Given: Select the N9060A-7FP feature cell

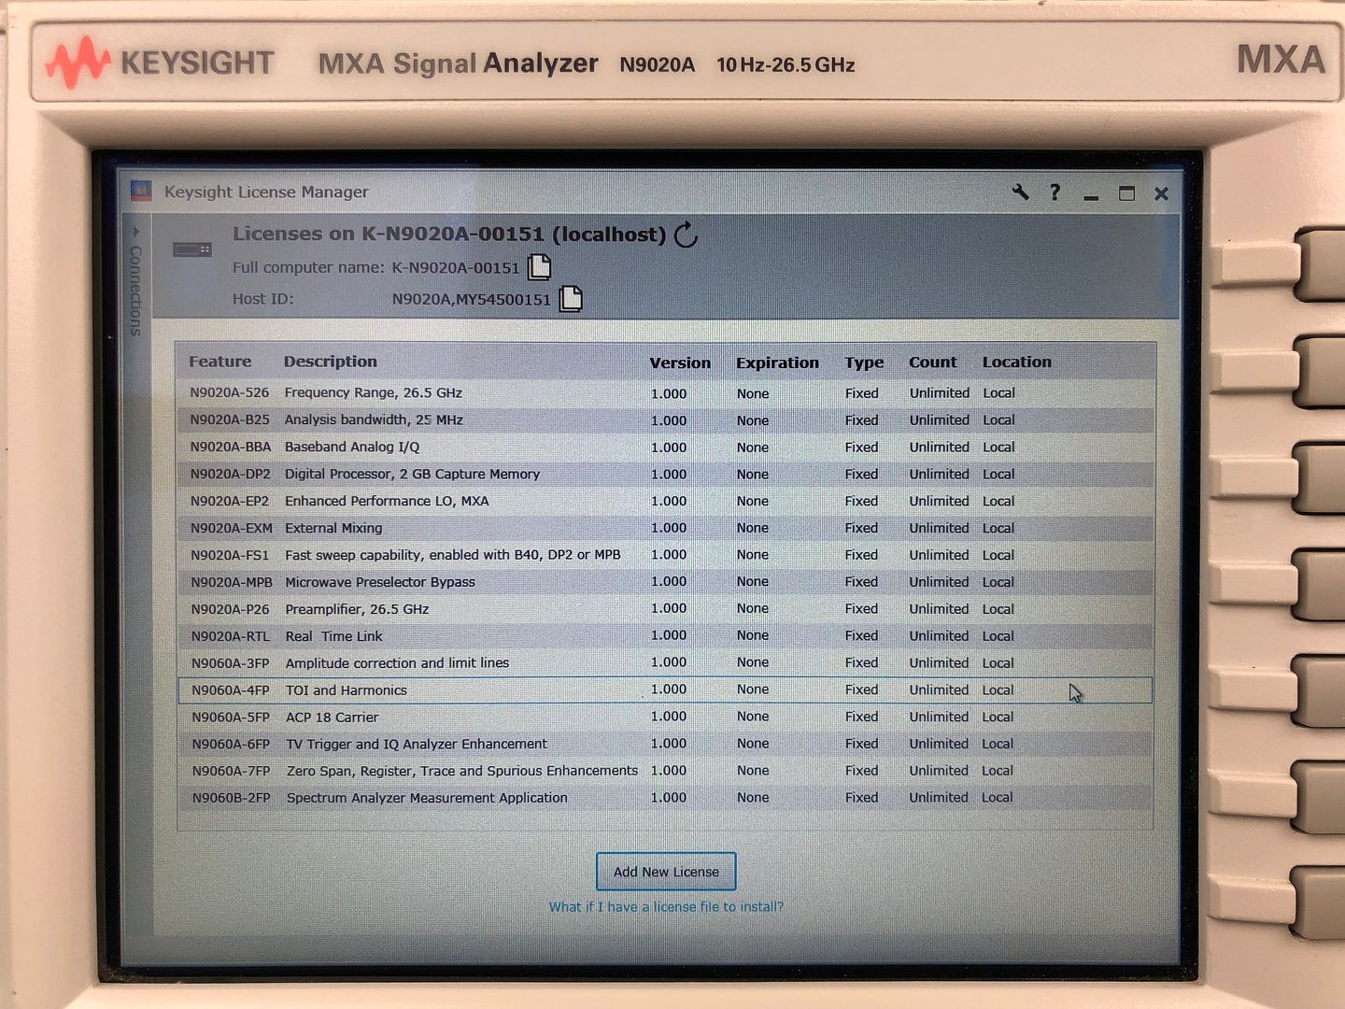Looking at the screenshot, I should (232, 772).
